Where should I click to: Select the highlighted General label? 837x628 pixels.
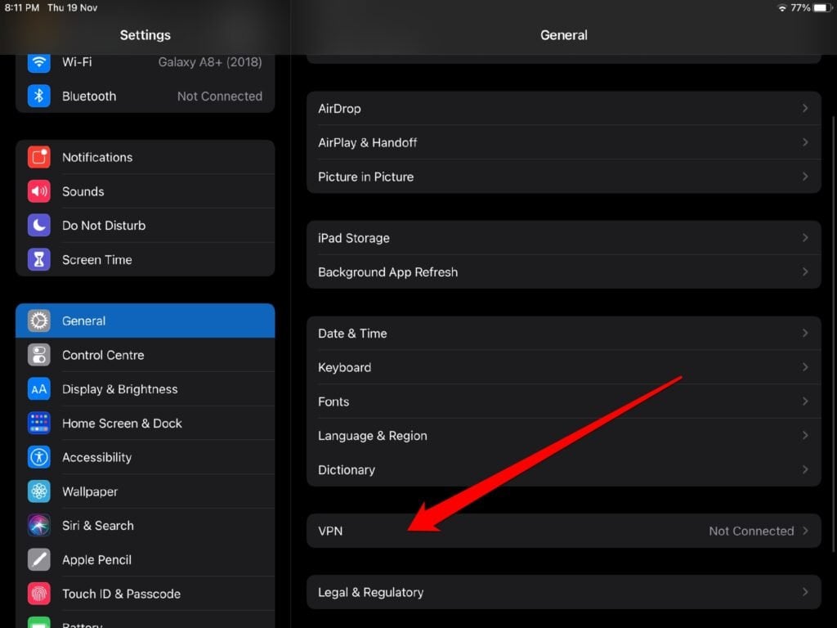click(83, 321)
